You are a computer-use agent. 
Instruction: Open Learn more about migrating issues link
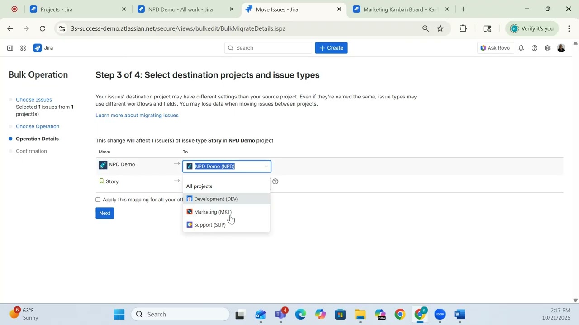137,116
